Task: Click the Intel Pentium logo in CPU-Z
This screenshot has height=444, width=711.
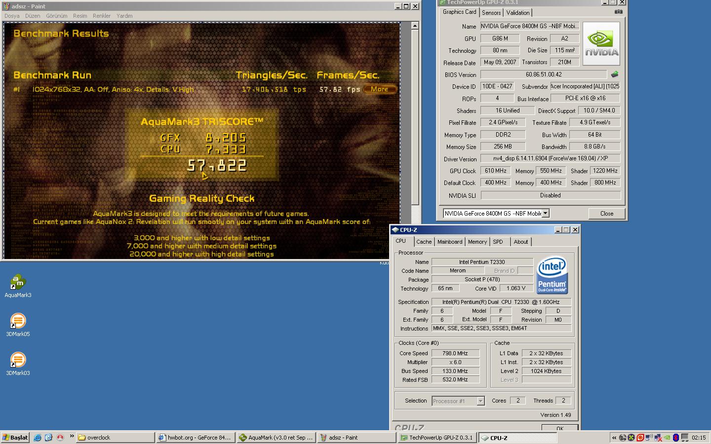Action: [552, 275]
